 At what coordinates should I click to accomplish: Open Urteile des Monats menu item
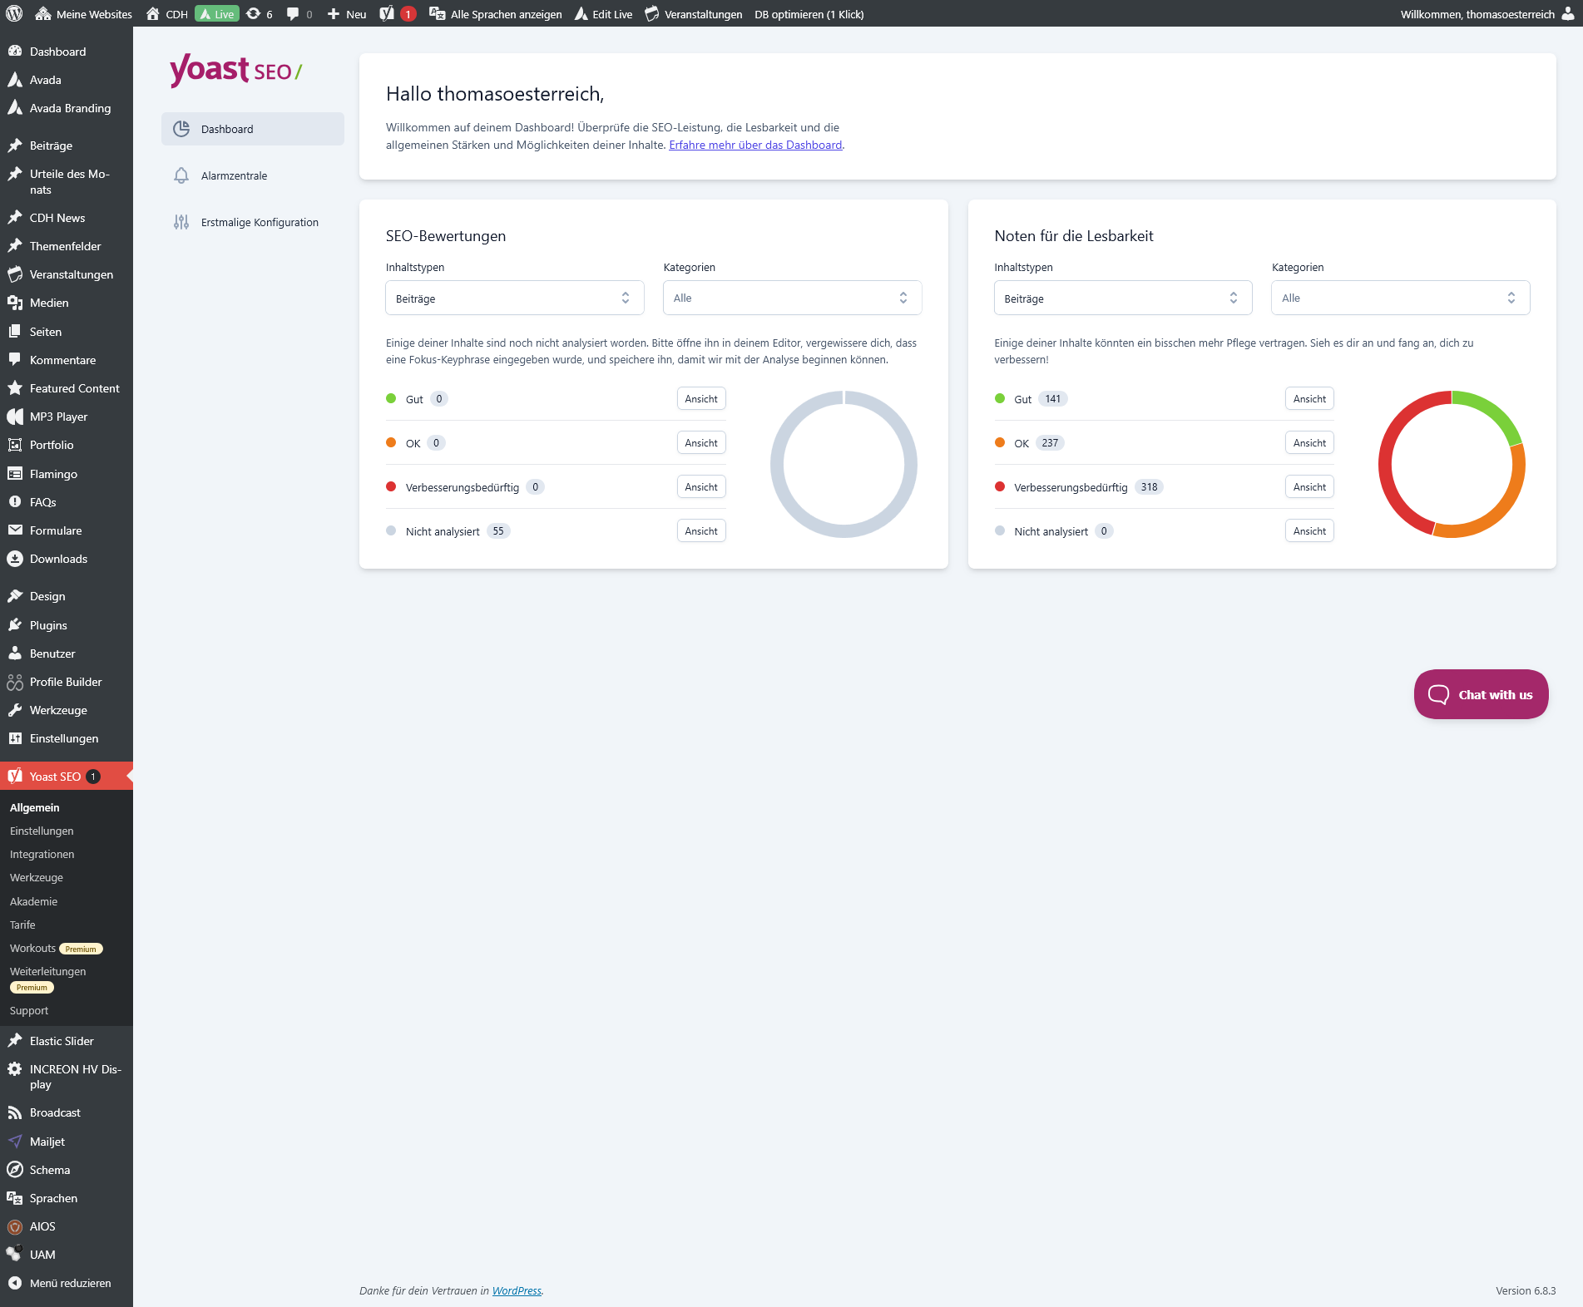pyautogui.click(x=67, y=181)
